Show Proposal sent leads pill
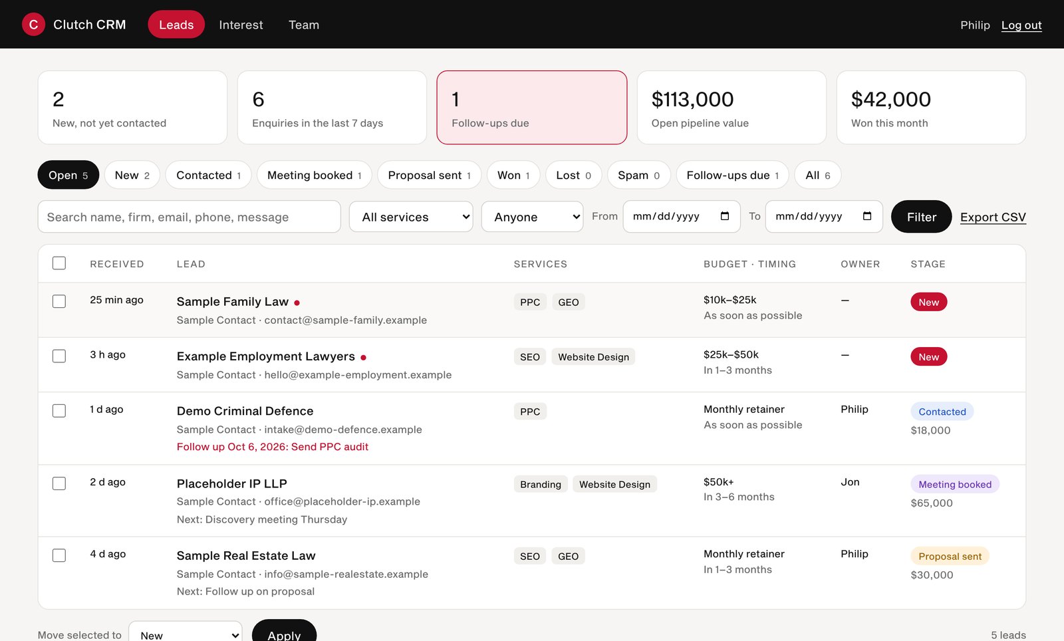 point(430,175)
